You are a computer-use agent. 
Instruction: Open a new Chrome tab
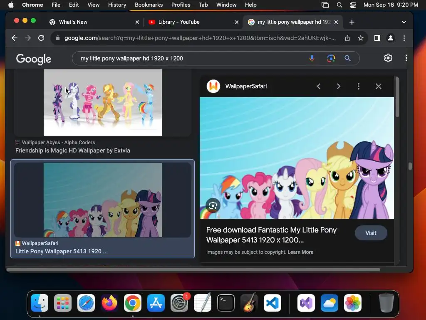click(x=352, y=22)
